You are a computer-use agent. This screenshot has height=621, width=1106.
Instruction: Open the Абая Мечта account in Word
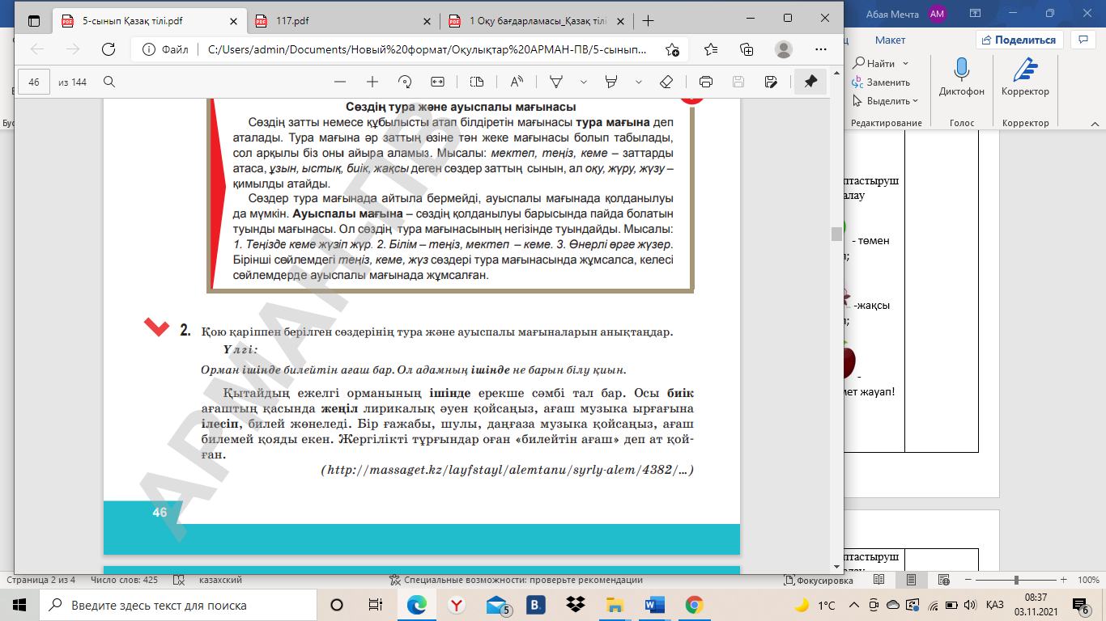(x=908, y=13)
